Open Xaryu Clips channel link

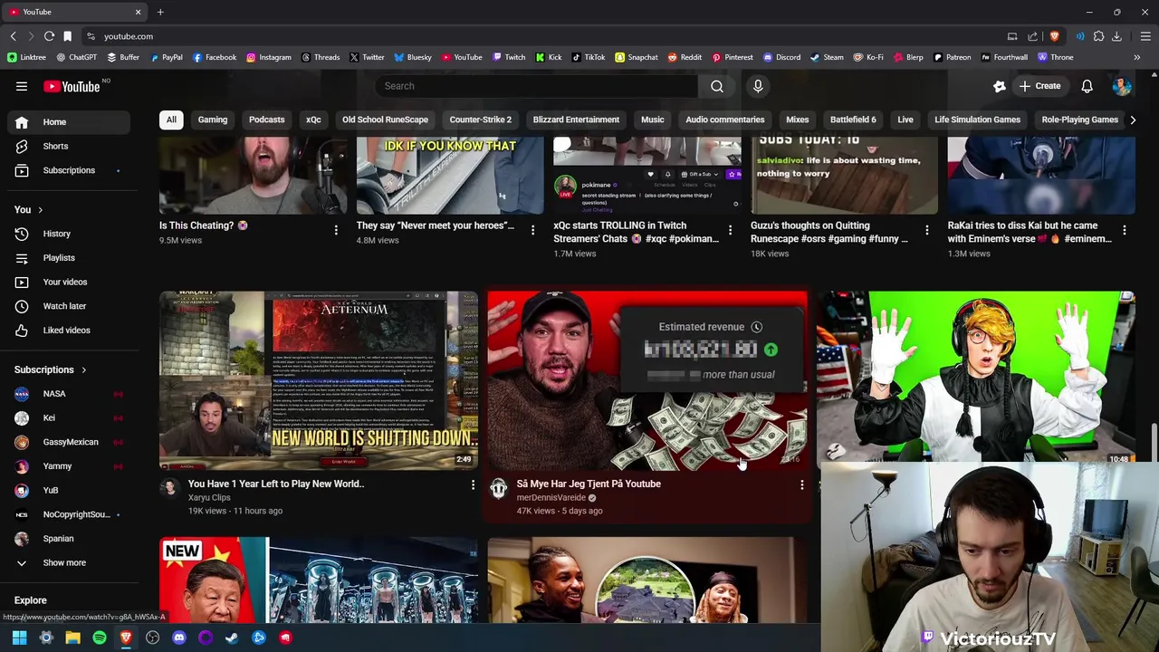[209, 497]
